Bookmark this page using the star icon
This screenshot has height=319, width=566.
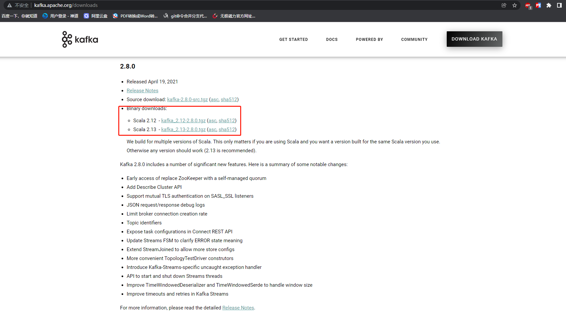[515, 5]
